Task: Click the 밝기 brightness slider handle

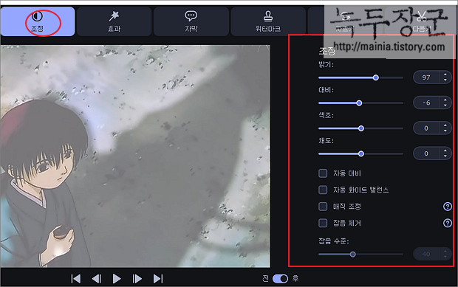Action: [376, 77]
